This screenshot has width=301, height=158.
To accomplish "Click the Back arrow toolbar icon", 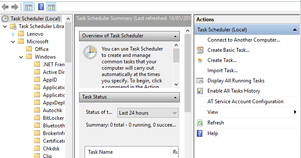I will coord(5,7).
